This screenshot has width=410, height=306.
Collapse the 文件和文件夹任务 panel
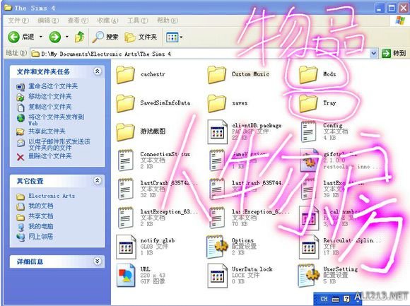98,71
